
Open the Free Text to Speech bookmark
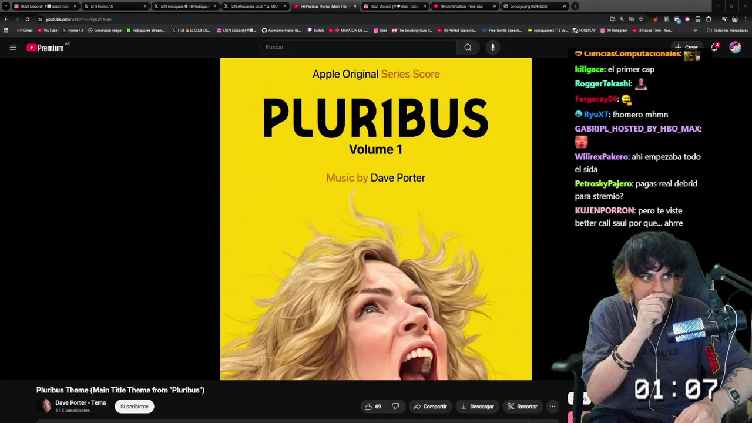(x=502, y=31)
